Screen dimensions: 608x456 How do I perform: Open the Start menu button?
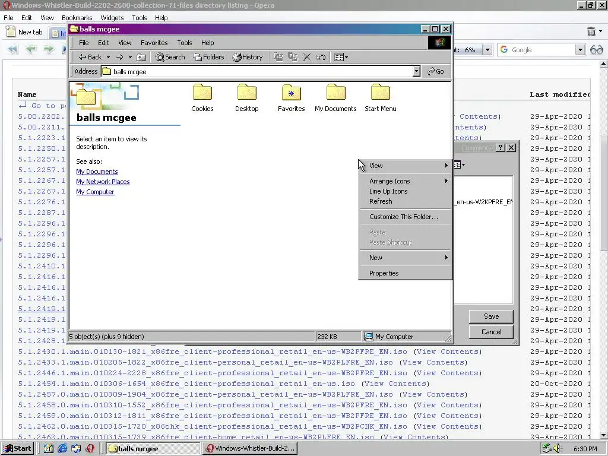pos(18,449)
